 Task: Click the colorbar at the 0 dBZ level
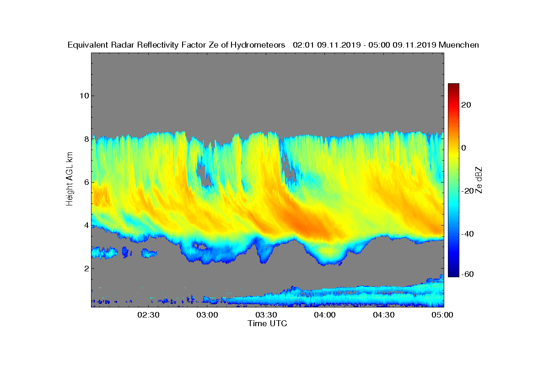453,148
